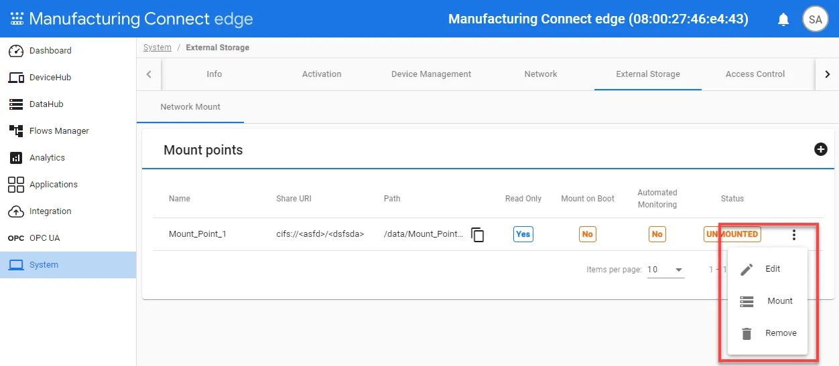Click the External Storage breadcrumb text
Image resolution: width=839 pixels, height=366 pixels.
(218, 48)
